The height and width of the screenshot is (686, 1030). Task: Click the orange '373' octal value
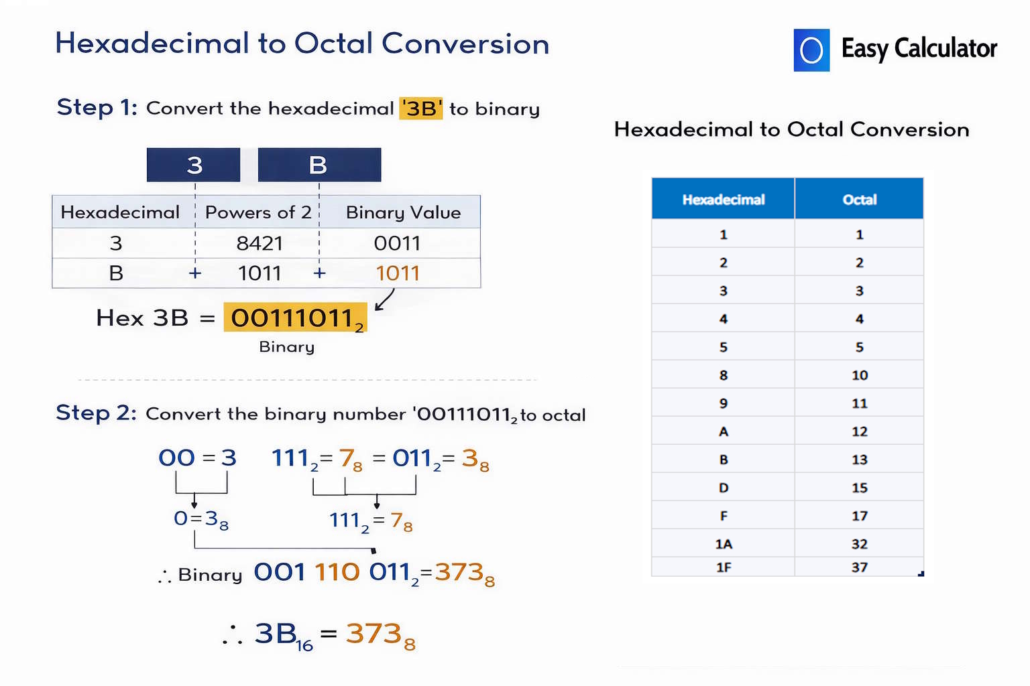point(461,571)
